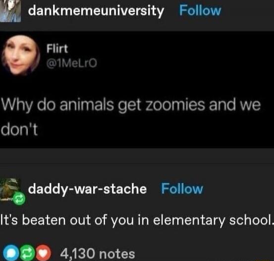Like the post with the red heart icon
The height and width of the screenshot is (261, 274).
click(x=44, y=254)
